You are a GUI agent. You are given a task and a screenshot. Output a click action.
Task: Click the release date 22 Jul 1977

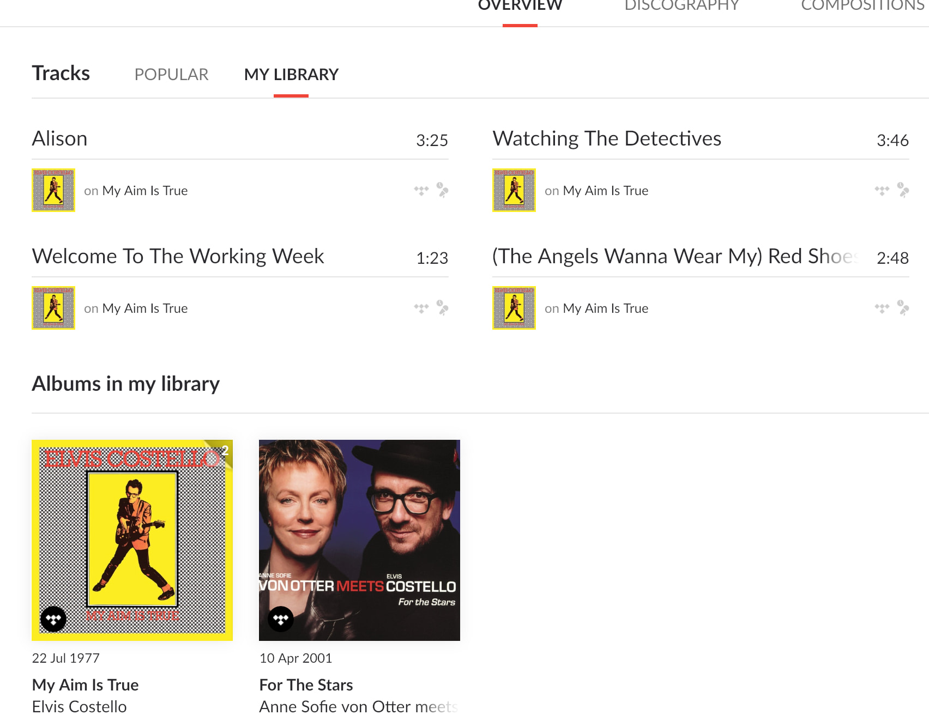66,658
